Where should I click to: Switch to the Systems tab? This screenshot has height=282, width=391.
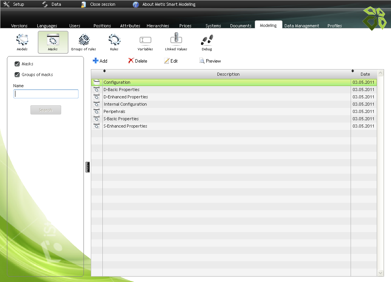213,26
